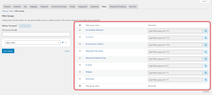This screenshot has height=95, width=212.
Task: Open the Shipping tab
Action: tap(34, 7)
